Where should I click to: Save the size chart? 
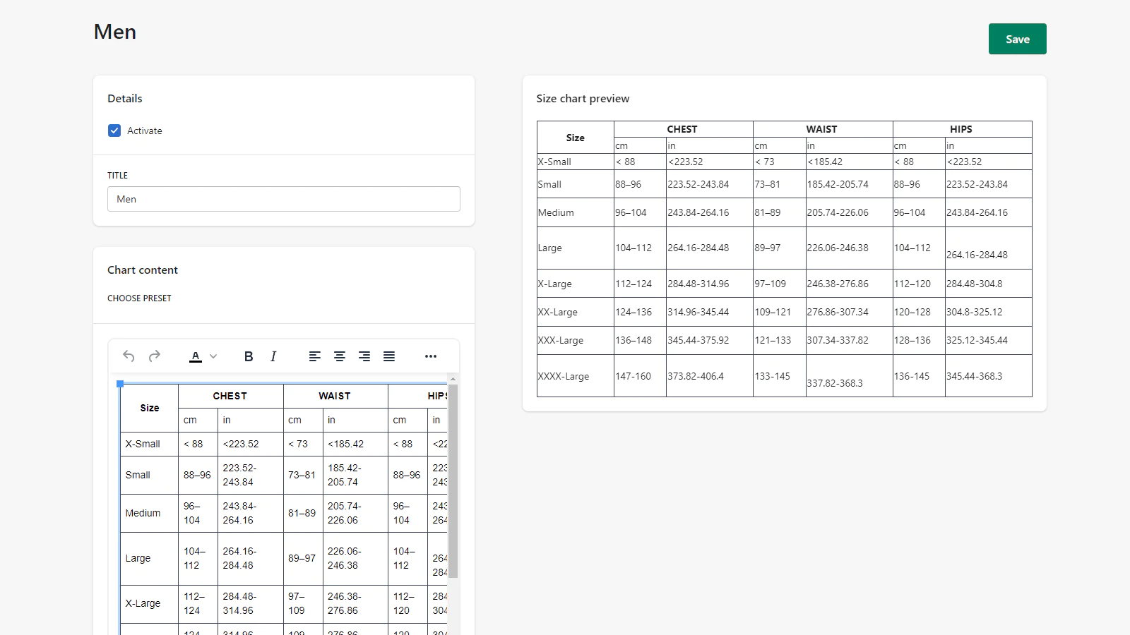(1017, 39)
